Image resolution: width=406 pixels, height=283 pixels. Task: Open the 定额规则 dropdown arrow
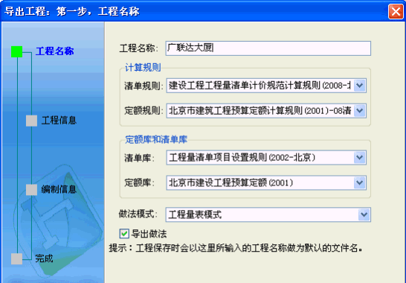pyautogui.click(x=360, y=111)
